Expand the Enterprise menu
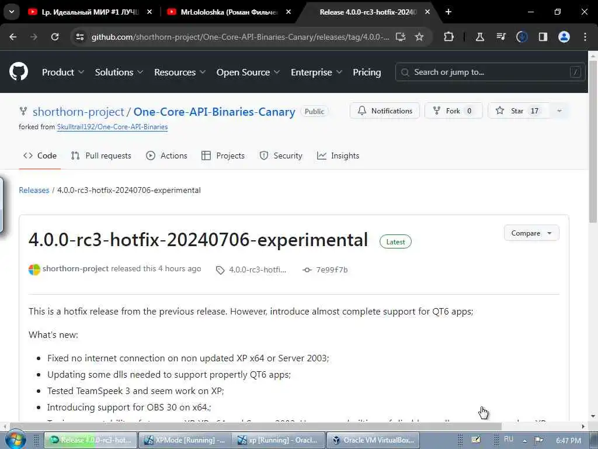 pyautogui.click(x=317, y=72)
